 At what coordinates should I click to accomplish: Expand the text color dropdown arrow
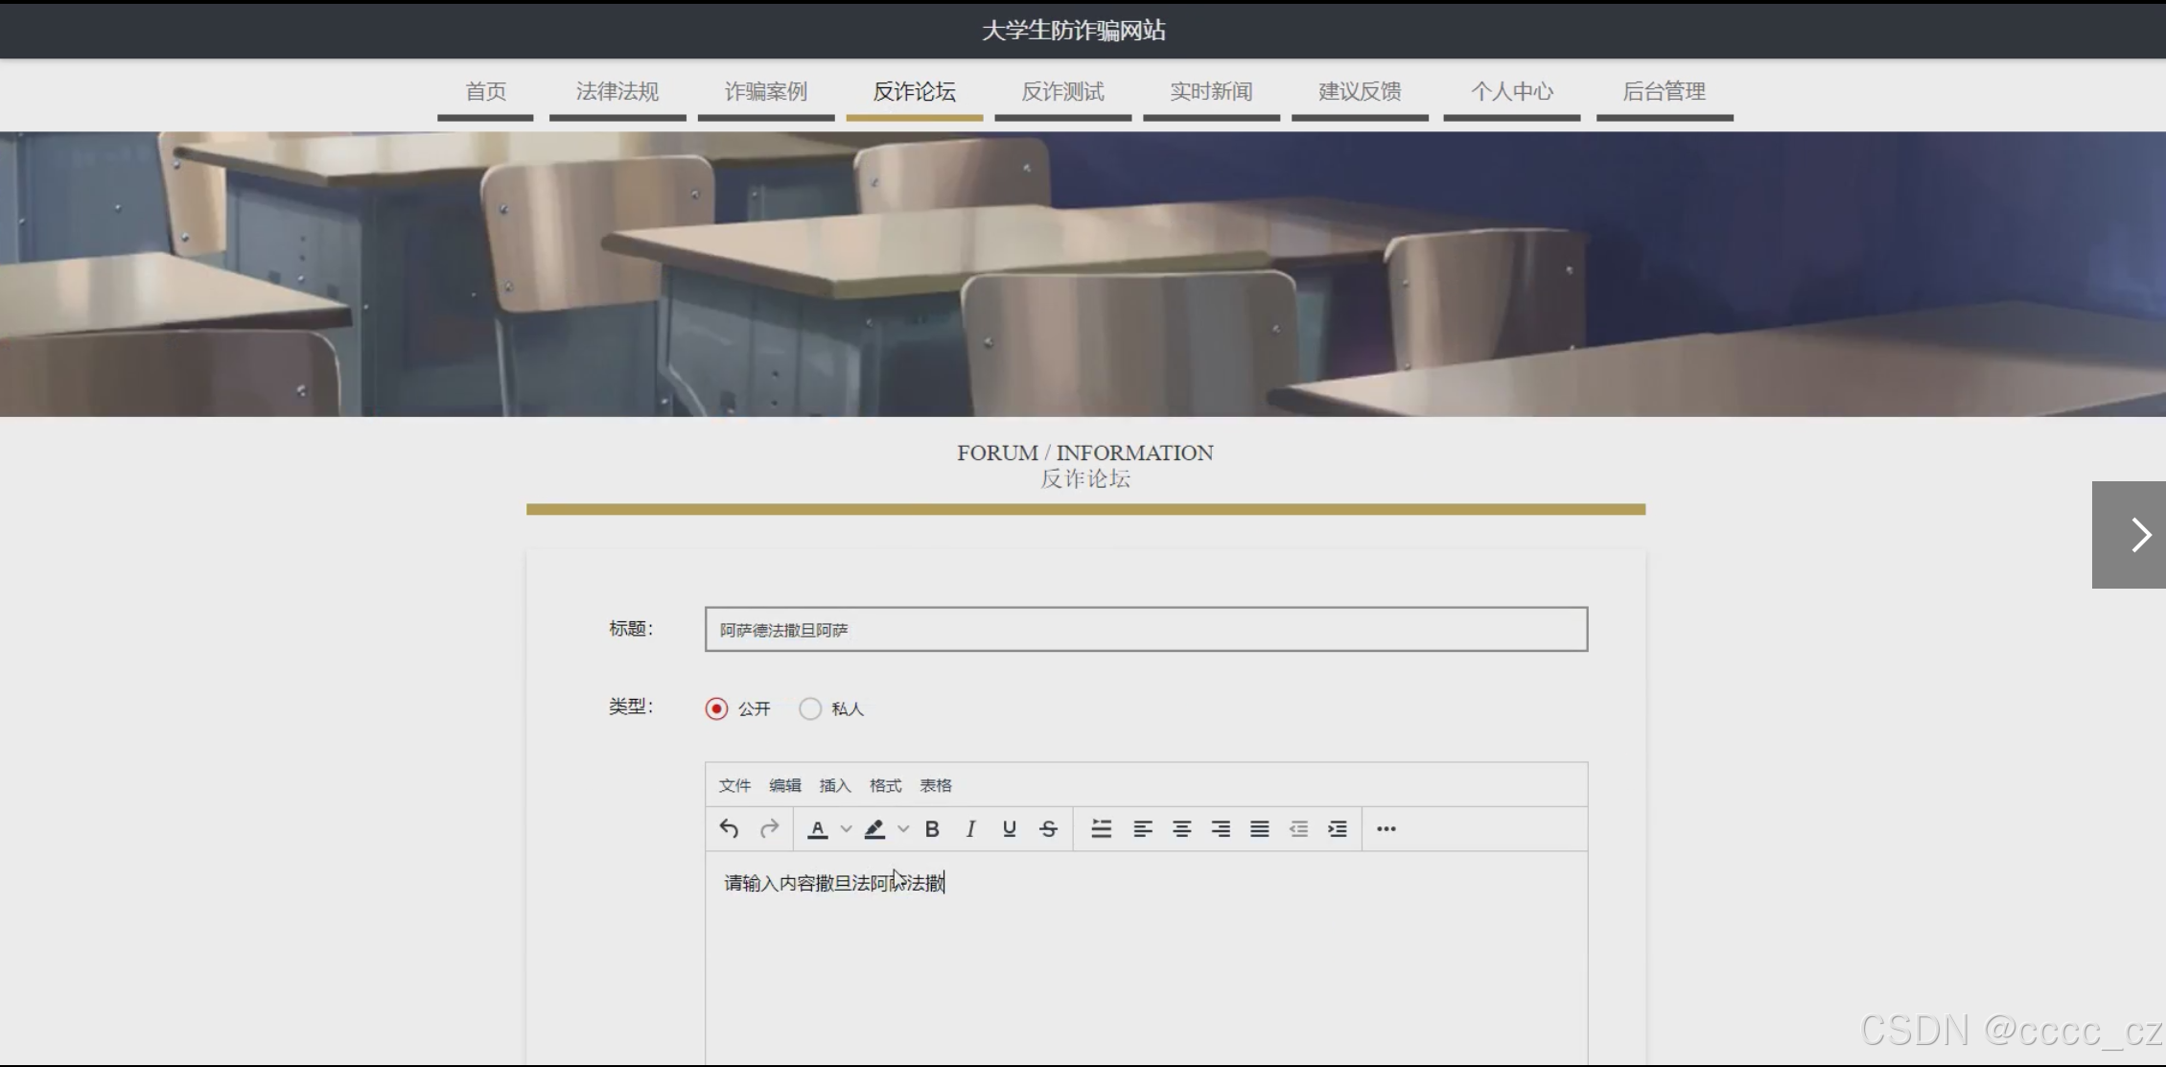[846, 829]
